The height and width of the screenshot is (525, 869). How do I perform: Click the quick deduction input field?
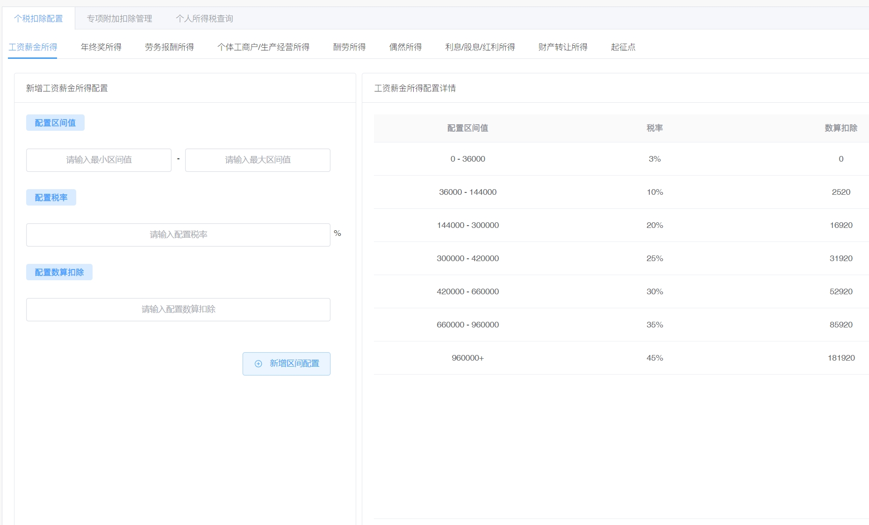[x=178, y=310]
